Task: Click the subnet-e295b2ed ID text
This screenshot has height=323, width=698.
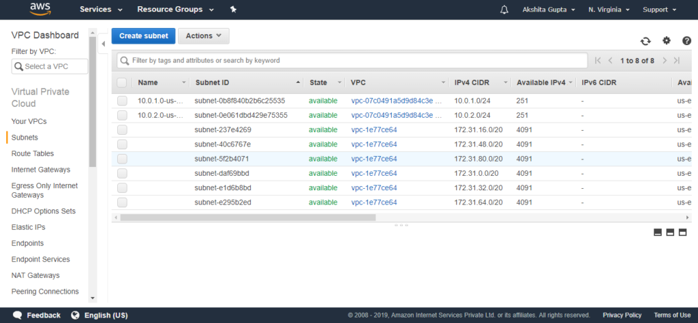Action: tap(223, 202)
